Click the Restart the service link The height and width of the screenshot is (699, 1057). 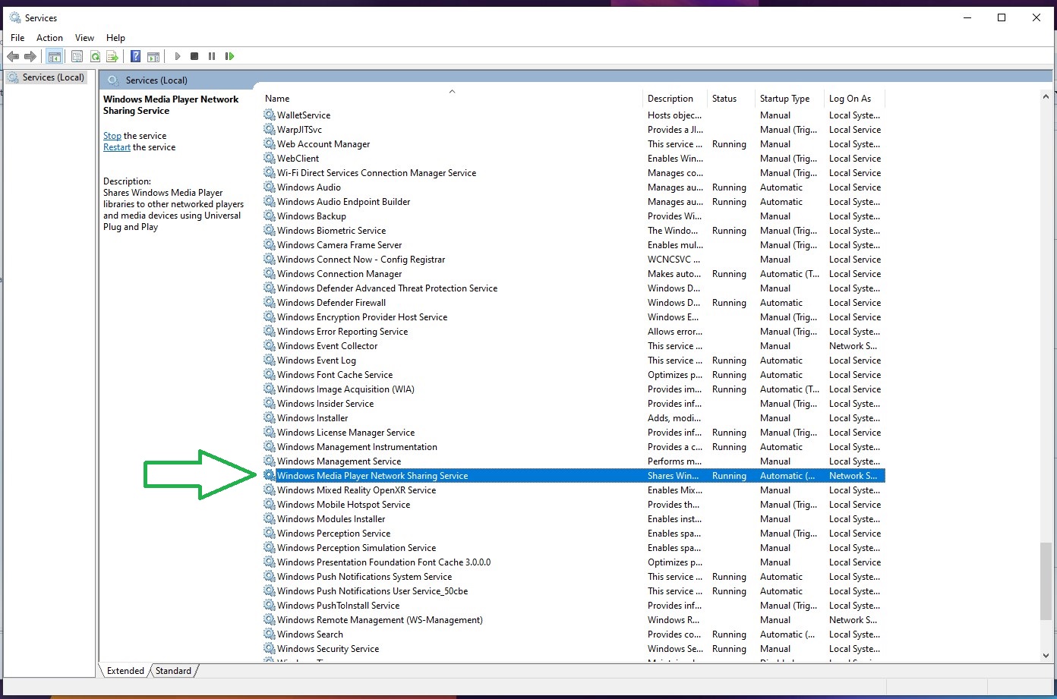tap(116, 146)
